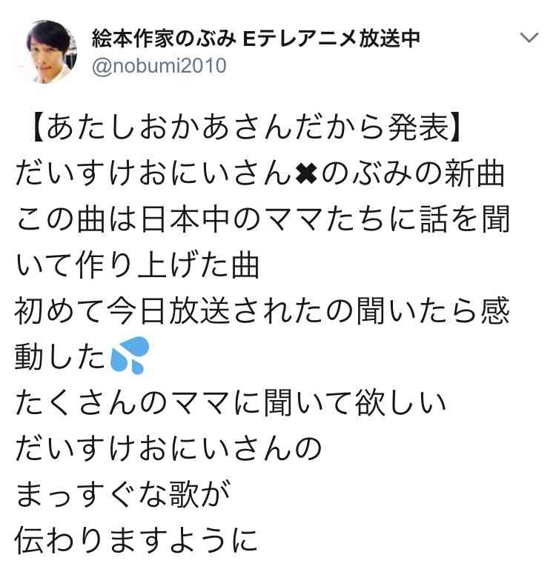Click the line 初めて今日放送されたの

(x=185, y=310)
